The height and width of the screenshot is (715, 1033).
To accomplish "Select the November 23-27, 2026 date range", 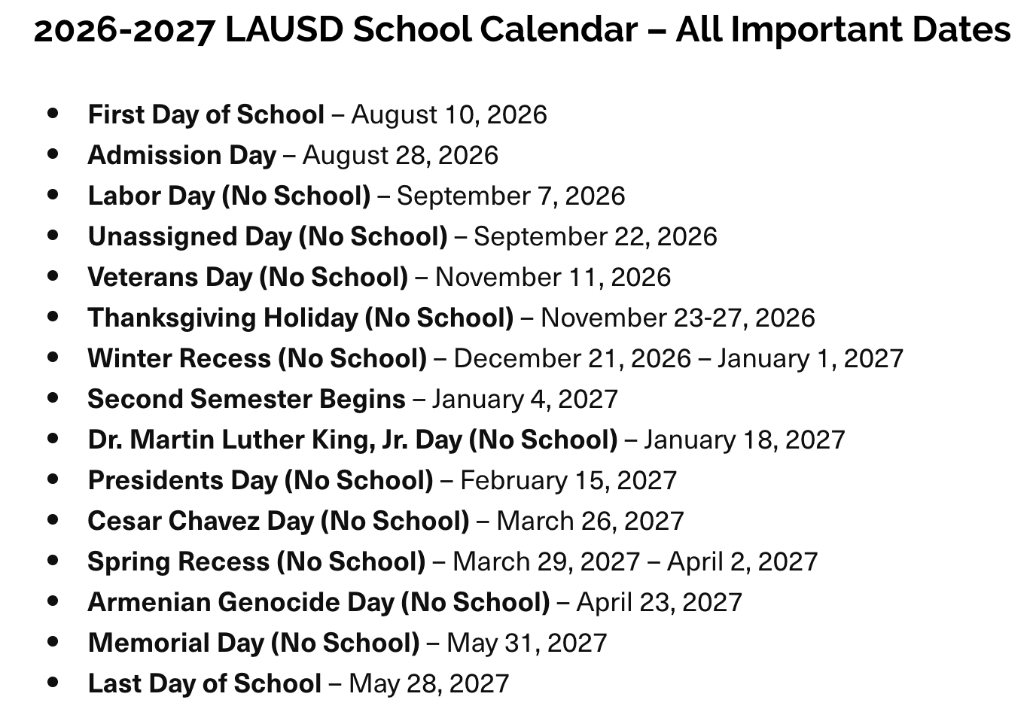I will pos(678,318).
